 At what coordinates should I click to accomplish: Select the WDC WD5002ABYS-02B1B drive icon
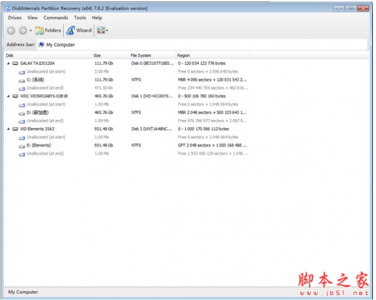(x=15, y=96)
